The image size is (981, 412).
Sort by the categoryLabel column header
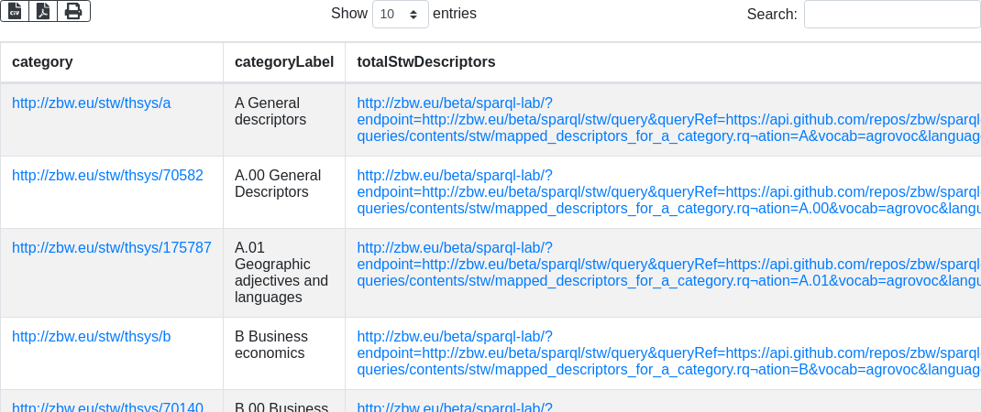(283, 62)
